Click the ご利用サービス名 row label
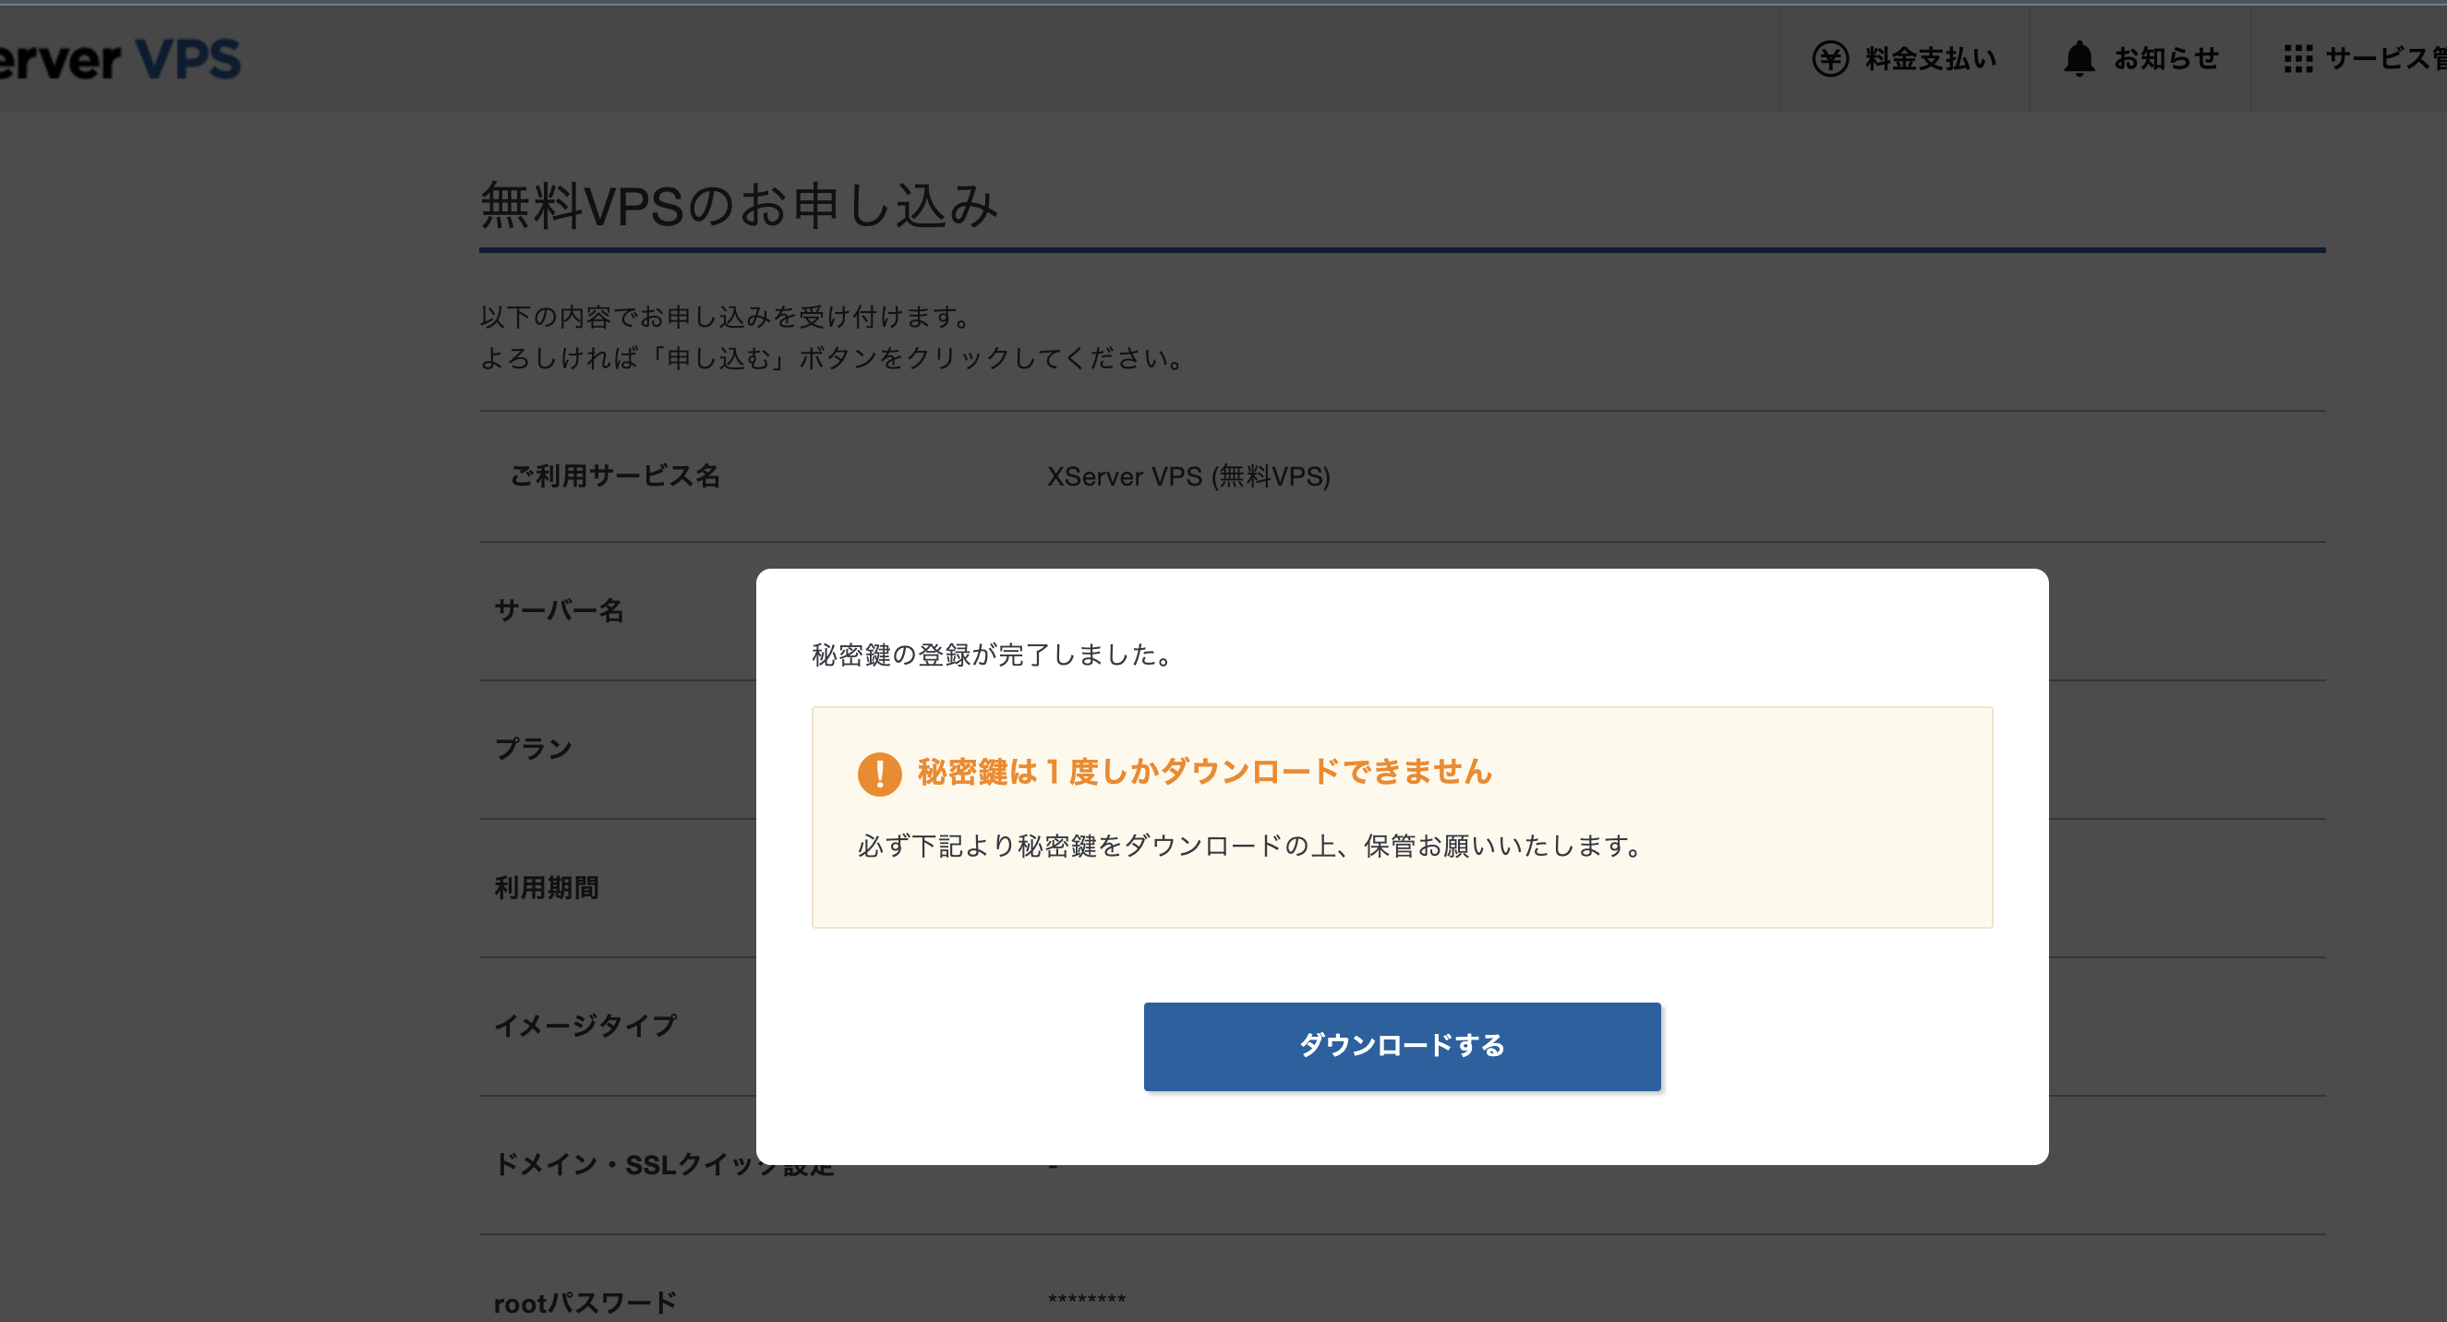Screen dimensions: 2447x1322 (x=616, y=476)
